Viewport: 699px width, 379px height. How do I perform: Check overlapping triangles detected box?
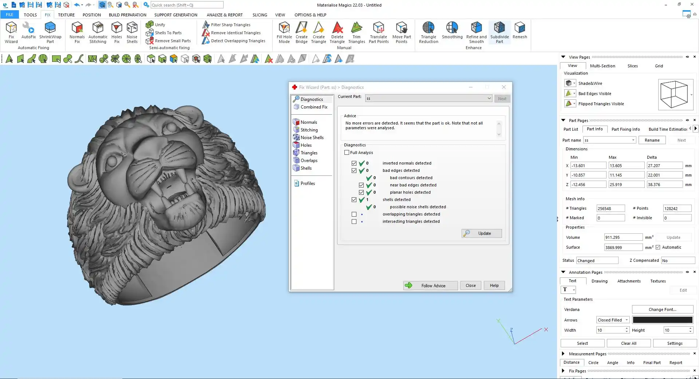point(354,214)
